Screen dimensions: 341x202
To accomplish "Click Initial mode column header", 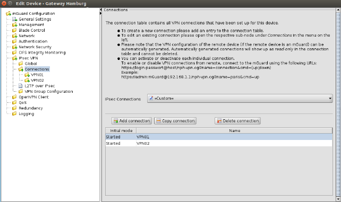I will coord(121,130).
